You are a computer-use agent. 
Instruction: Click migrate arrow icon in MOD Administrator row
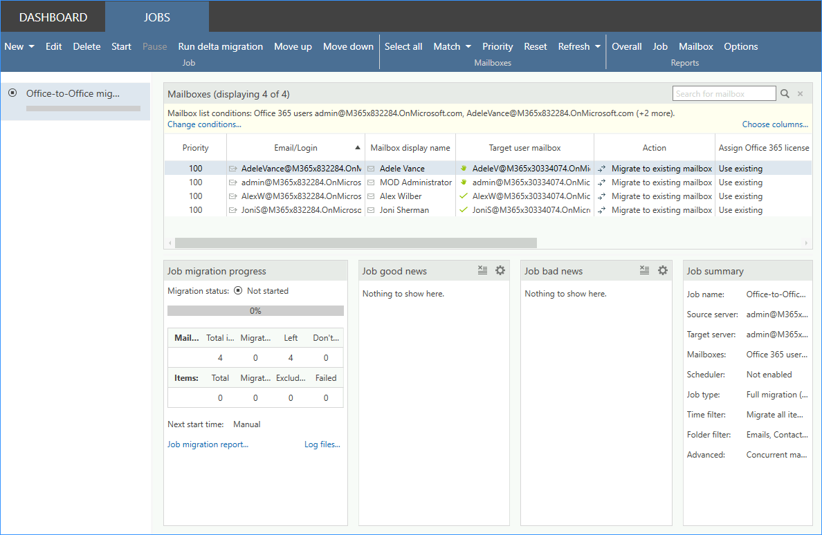coord(602,182)
